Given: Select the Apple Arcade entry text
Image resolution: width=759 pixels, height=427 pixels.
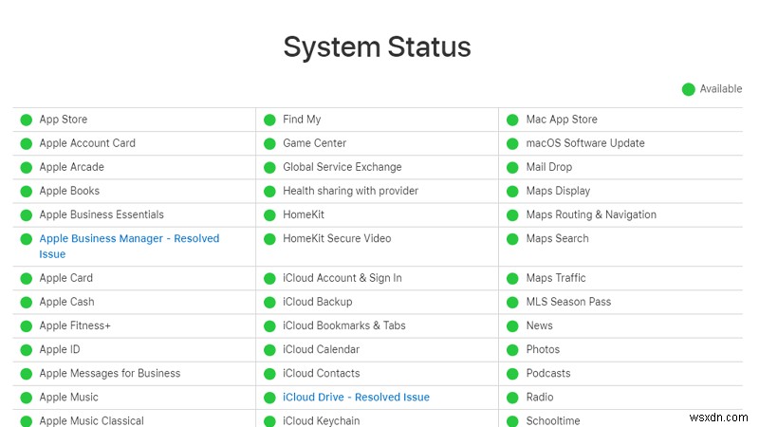Looking at the screenshot, I should [72, 167].
